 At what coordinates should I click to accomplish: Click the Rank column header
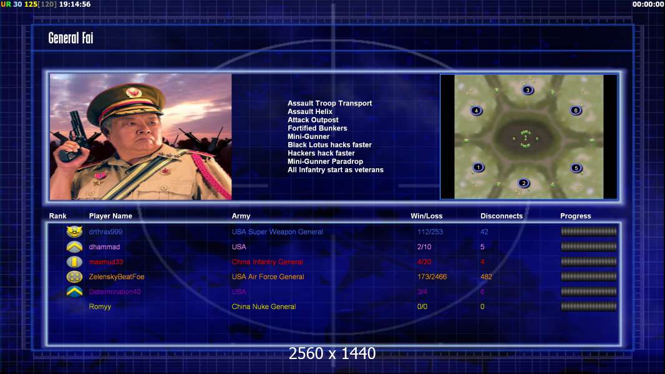pos(57,216)
